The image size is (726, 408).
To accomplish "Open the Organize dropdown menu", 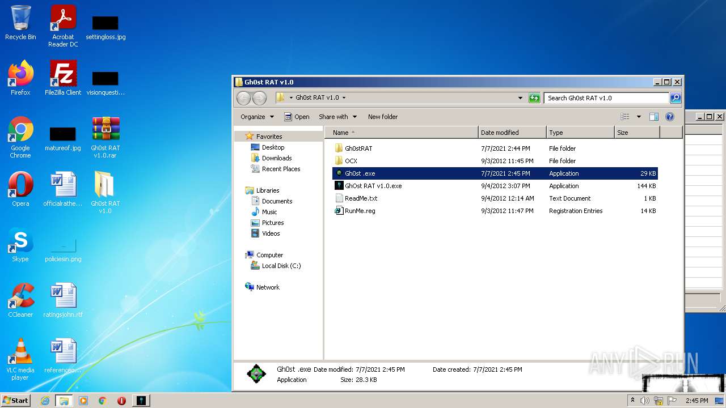I will (x=257, y=117).
